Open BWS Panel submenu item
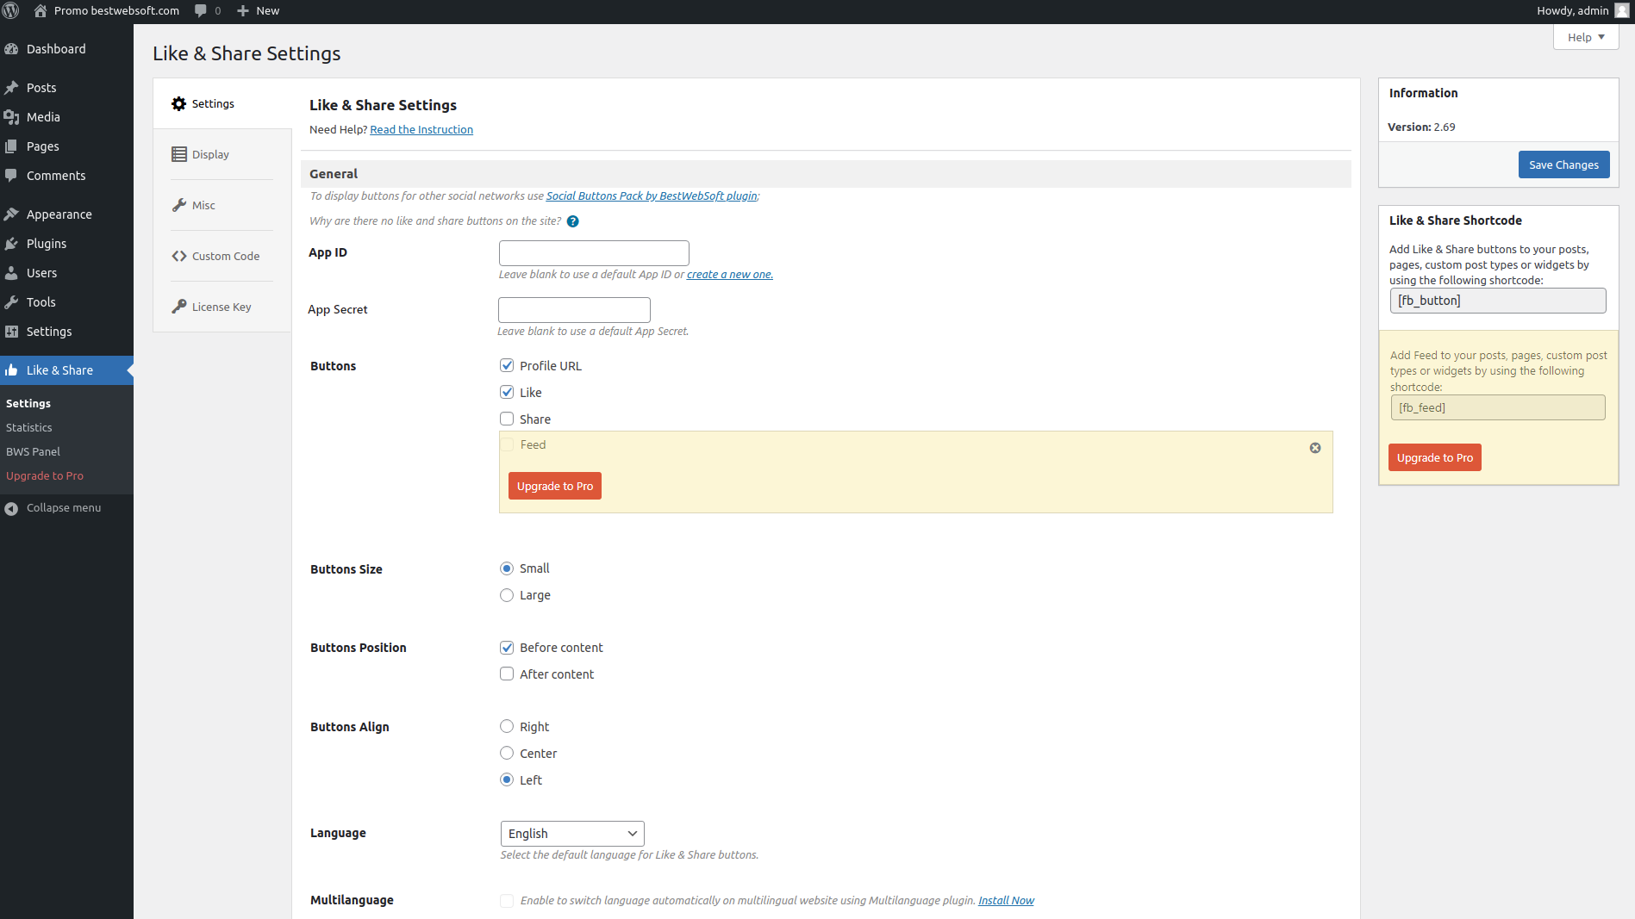1635x919 pixels. (33, 451)
